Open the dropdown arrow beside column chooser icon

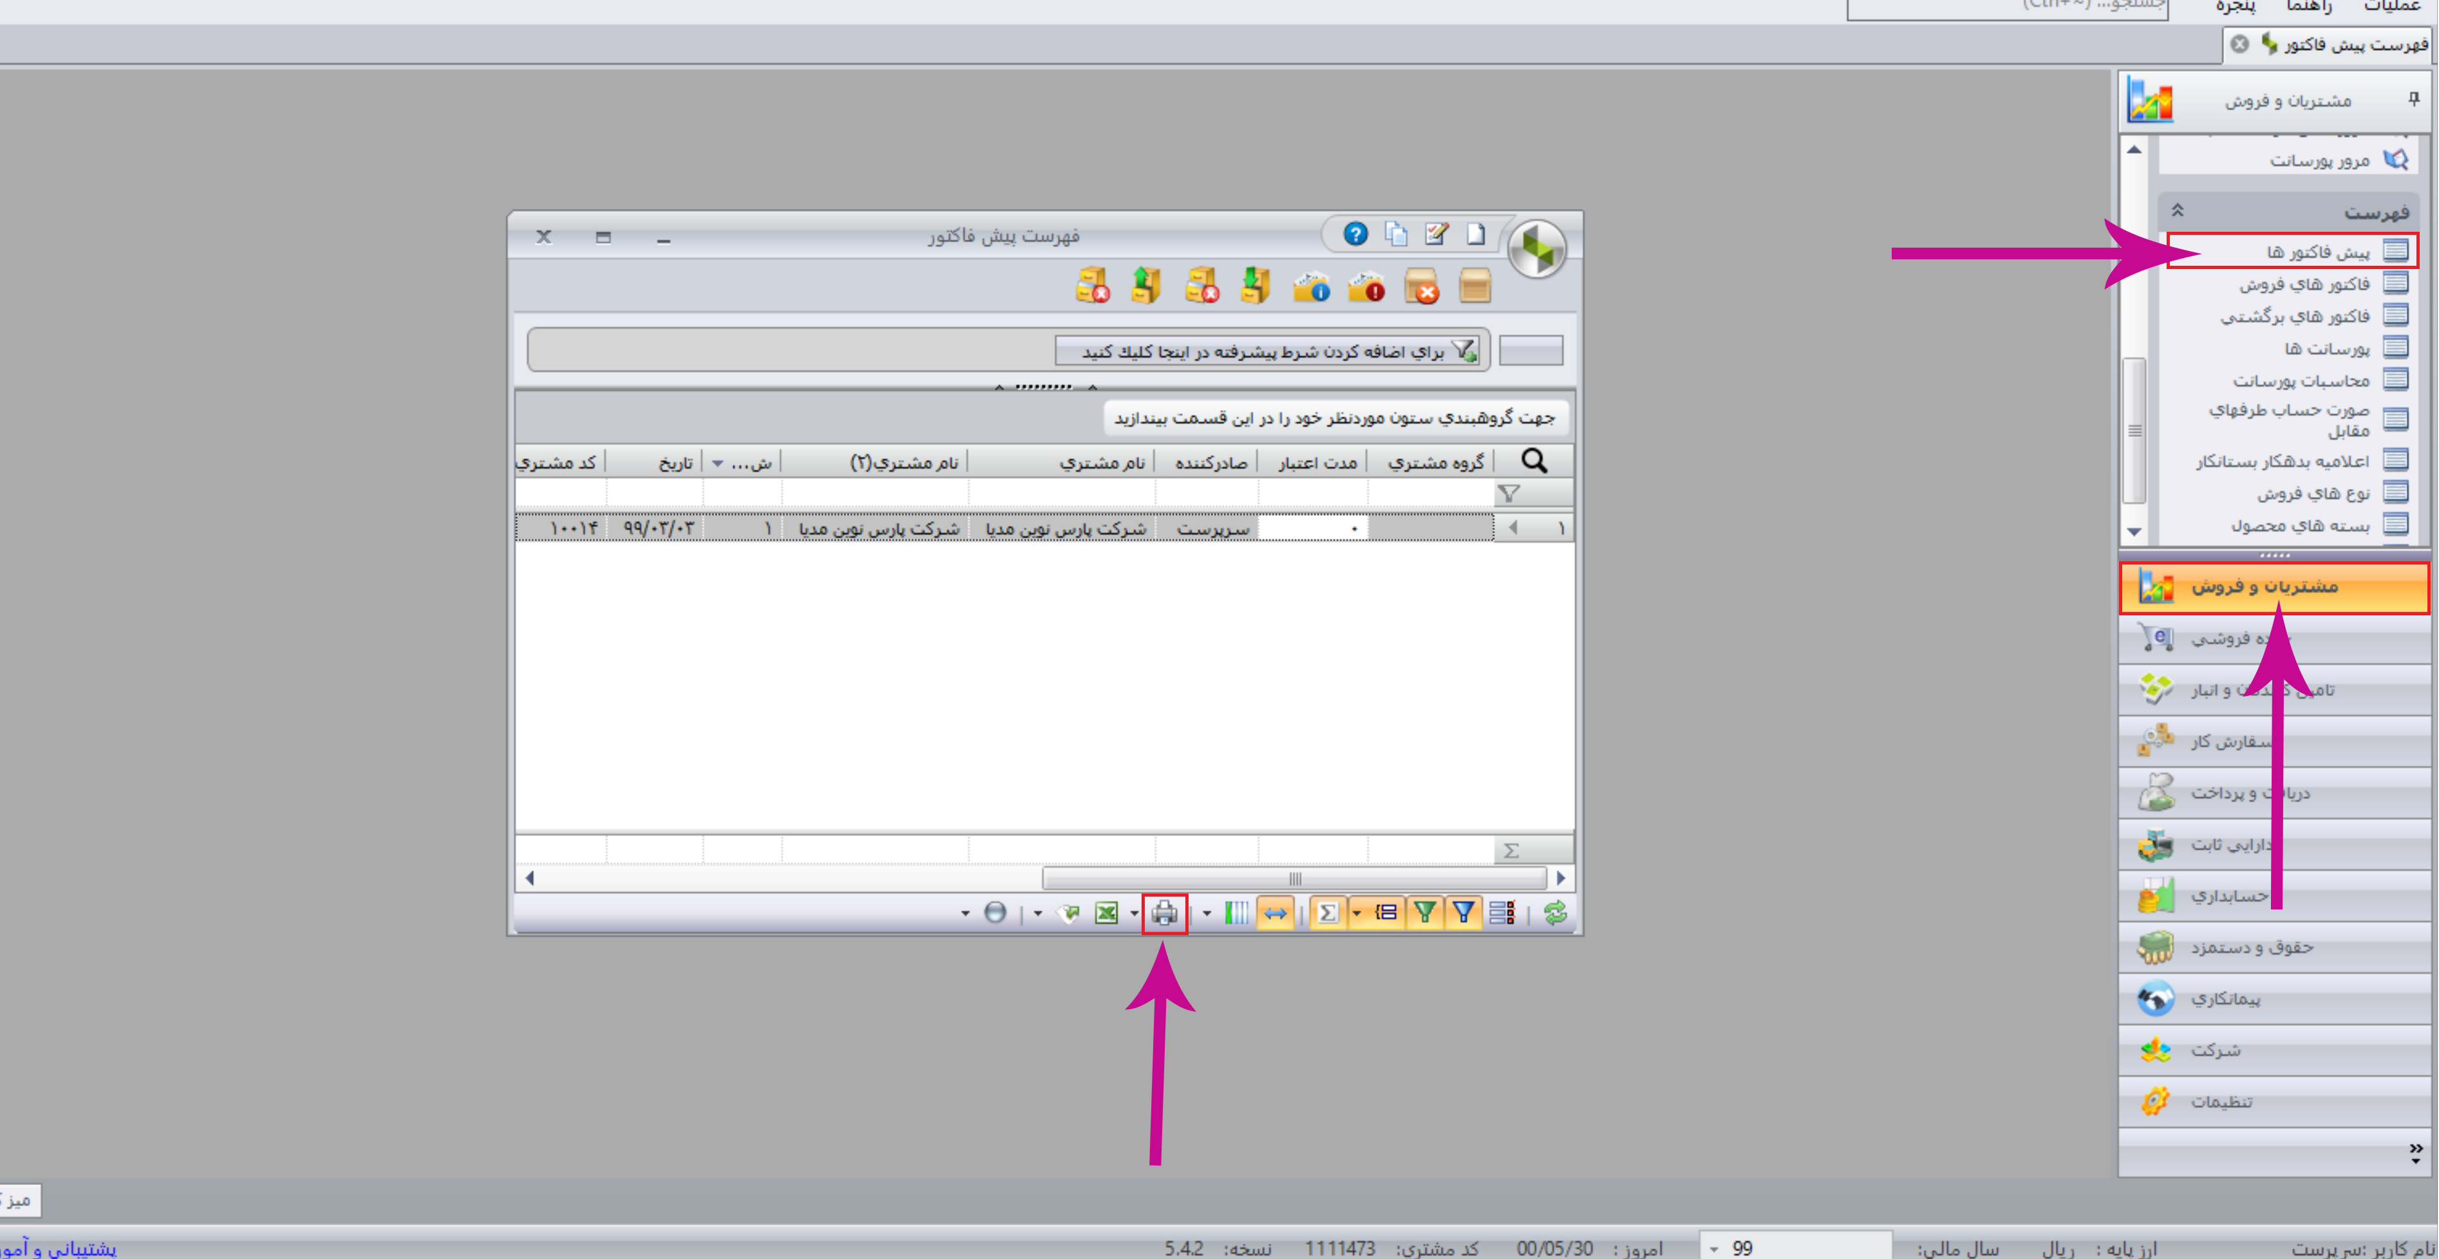click(x=1207, y=913)
